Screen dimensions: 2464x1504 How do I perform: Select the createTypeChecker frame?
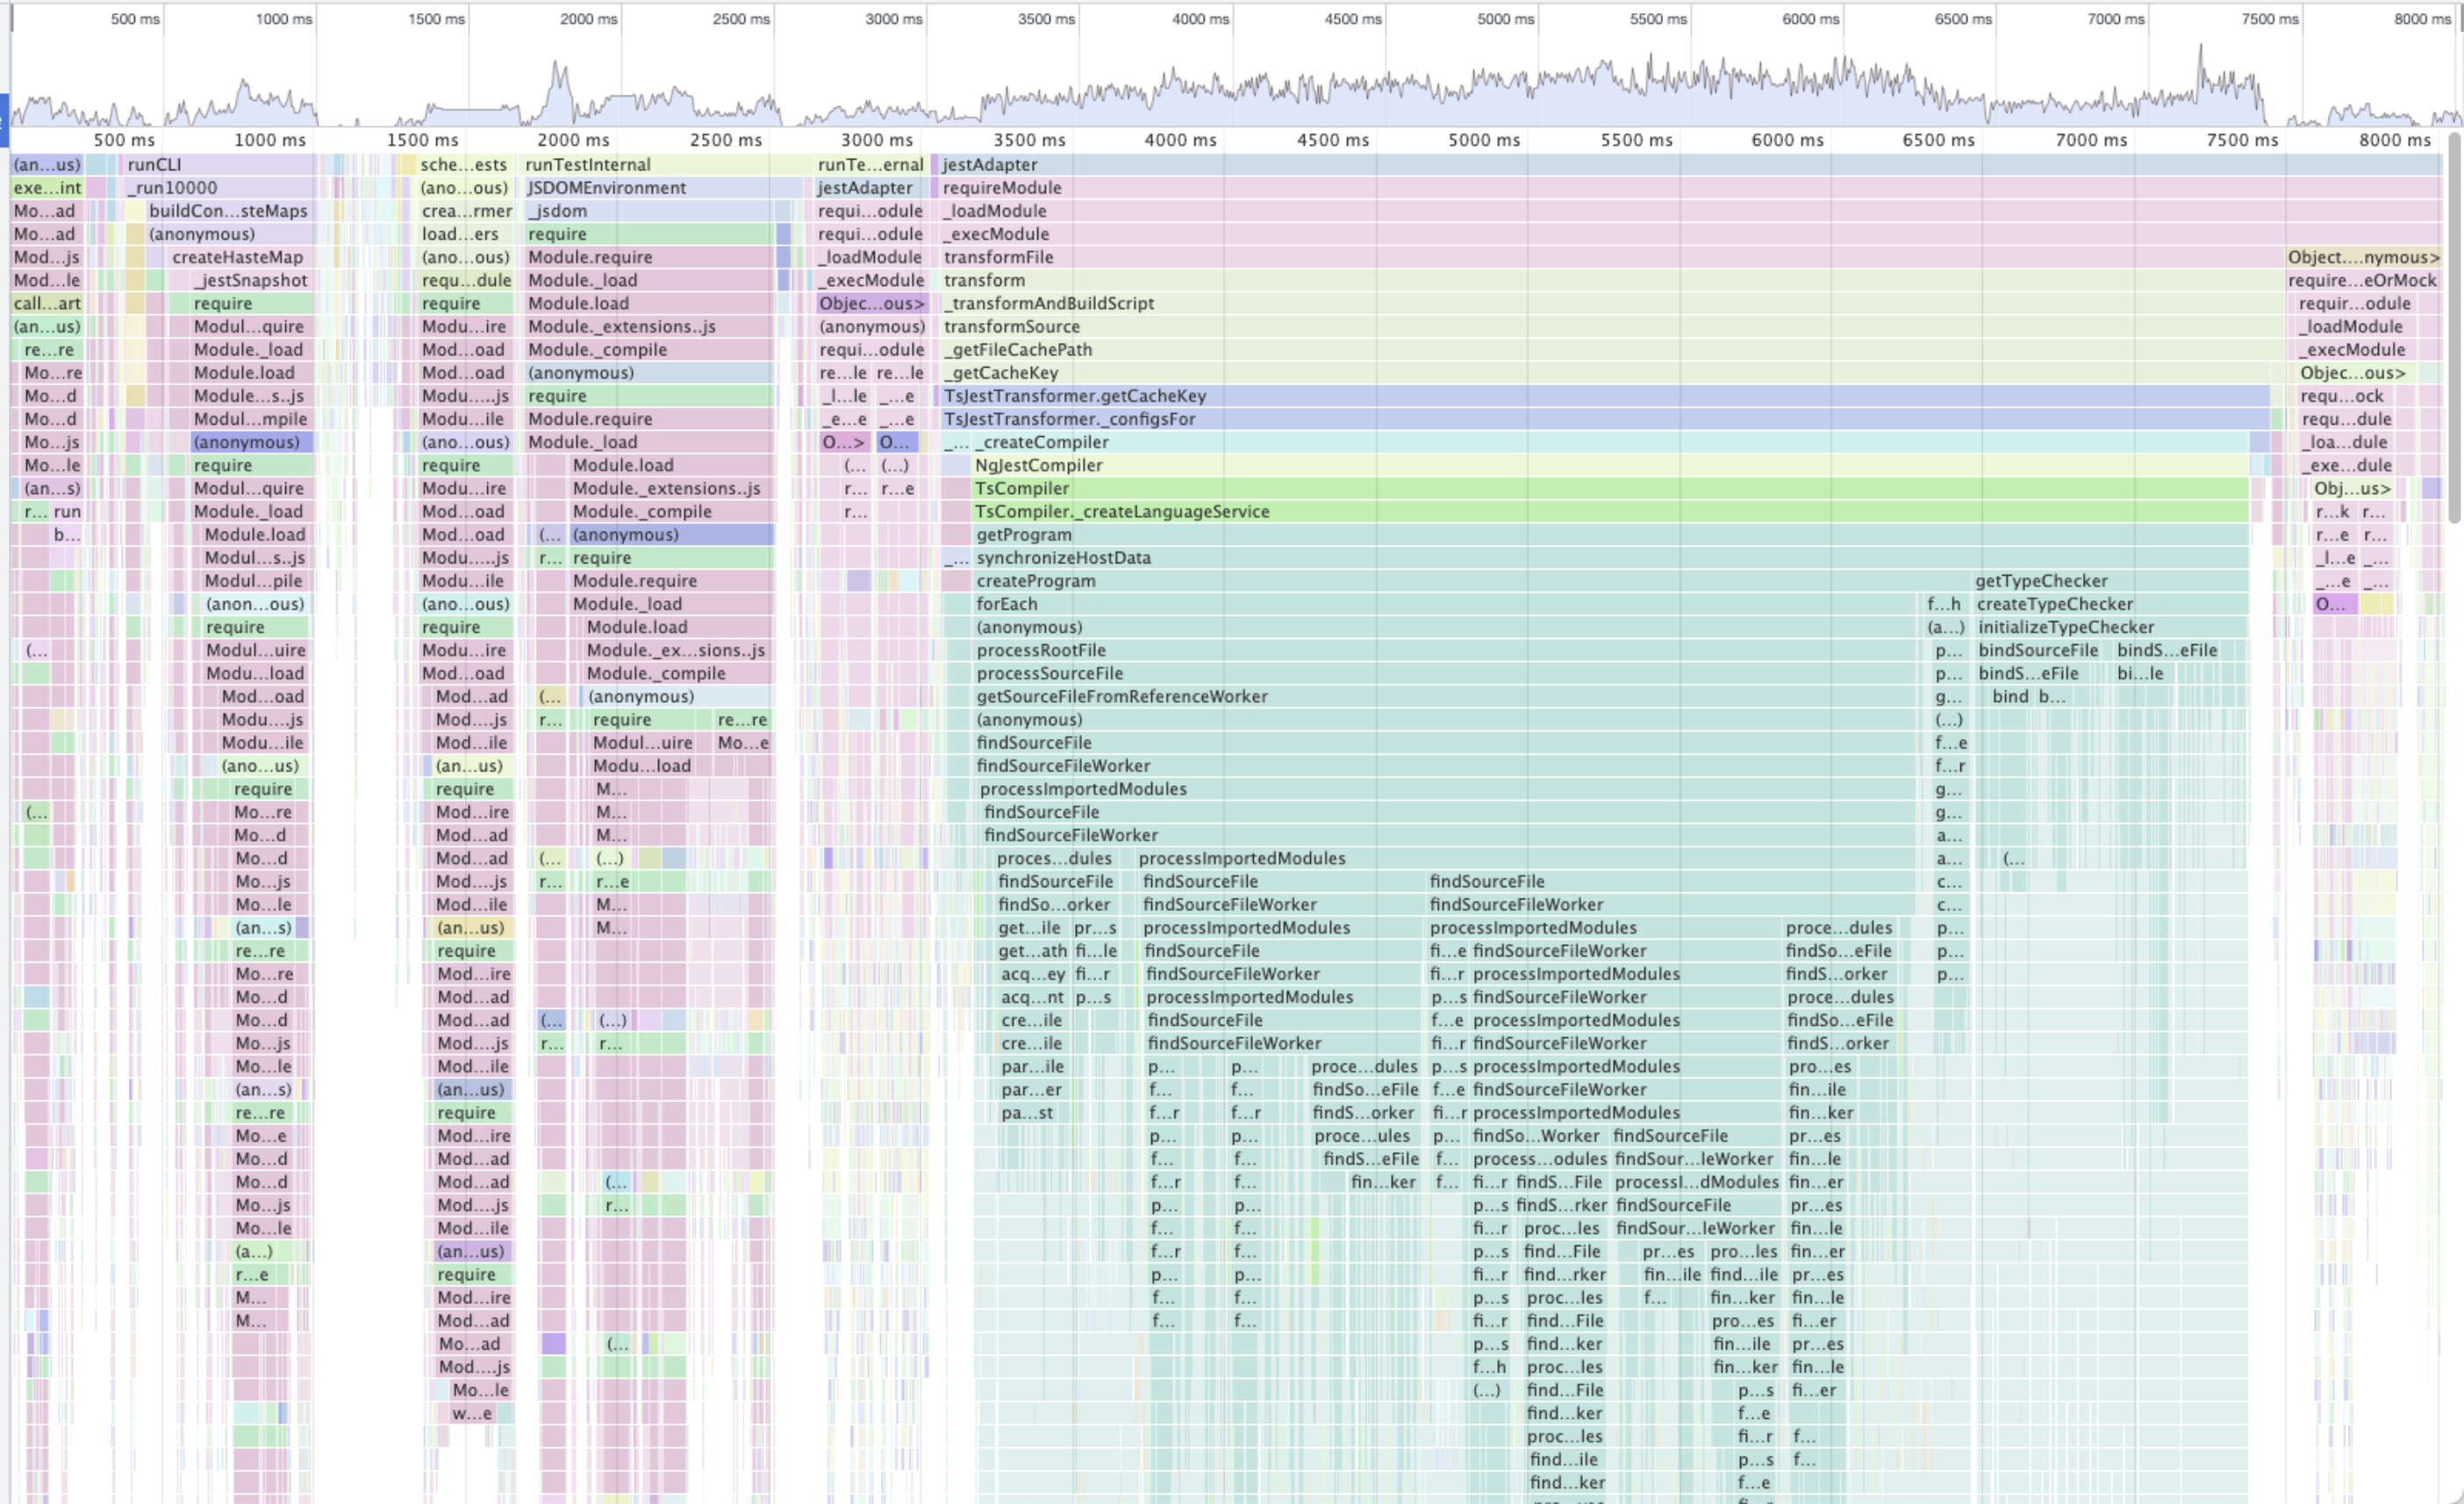tap(2111, 604)
